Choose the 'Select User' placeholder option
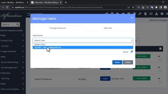168x94 pixels. pos(83,44)
